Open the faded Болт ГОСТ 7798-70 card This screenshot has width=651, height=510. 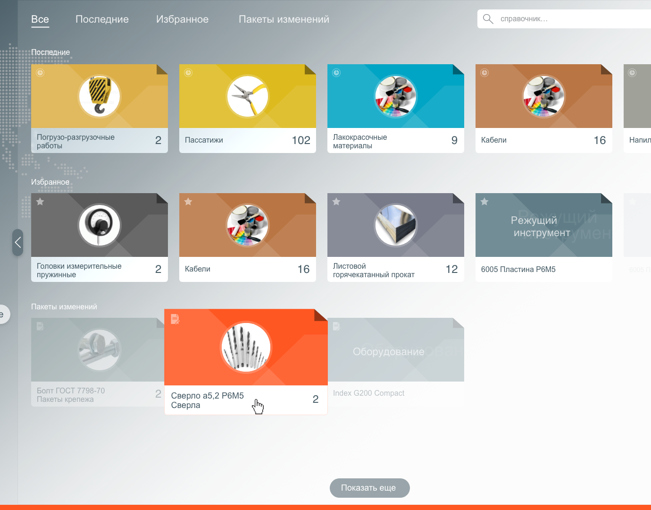pos(98,362)
